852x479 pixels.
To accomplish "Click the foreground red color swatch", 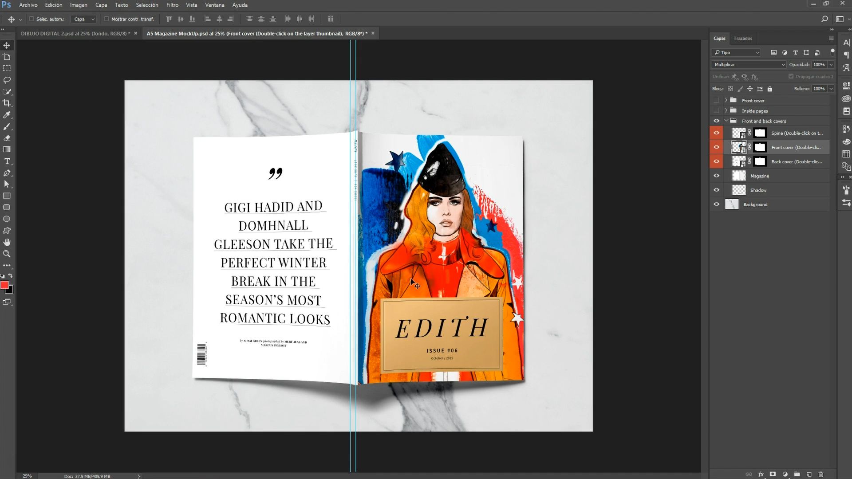I will tap(4, 285).
